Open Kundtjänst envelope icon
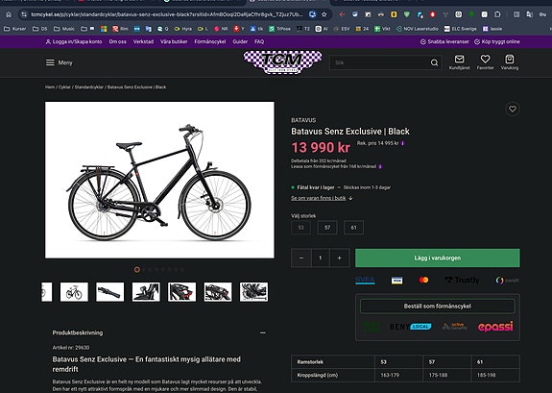 tap(459, 59)
